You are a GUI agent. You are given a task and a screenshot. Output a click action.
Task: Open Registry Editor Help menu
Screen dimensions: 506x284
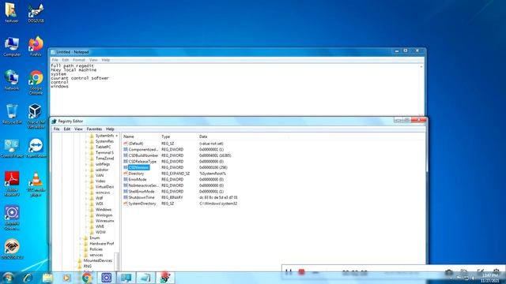110,129
